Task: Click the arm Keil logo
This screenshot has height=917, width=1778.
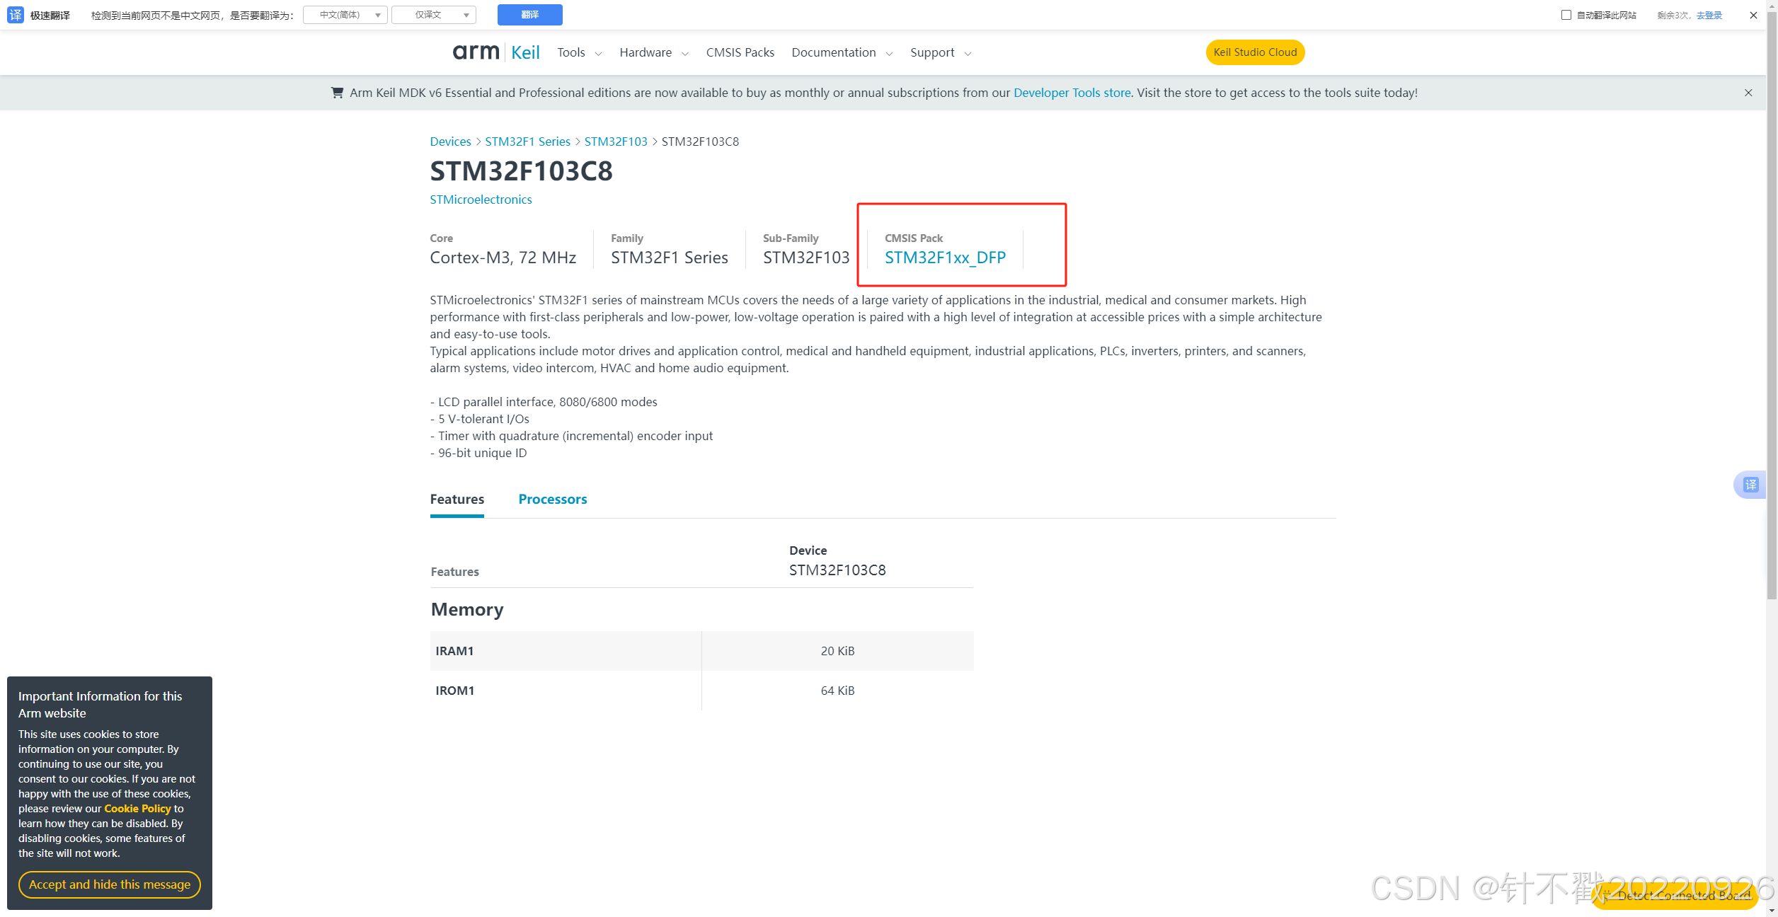Action: (495, 52)
